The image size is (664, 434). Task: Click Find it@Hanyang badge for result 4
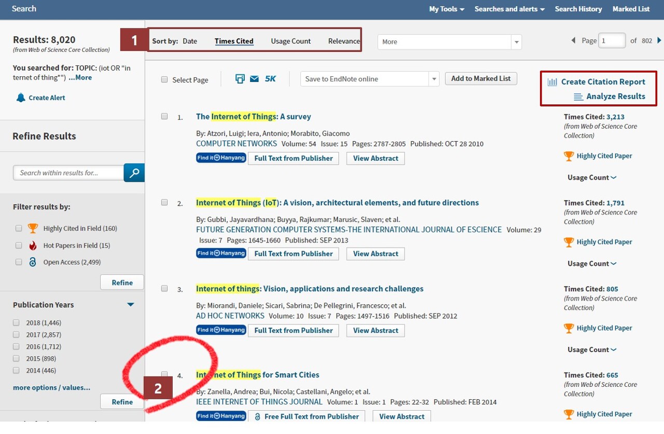click(221, 416)
